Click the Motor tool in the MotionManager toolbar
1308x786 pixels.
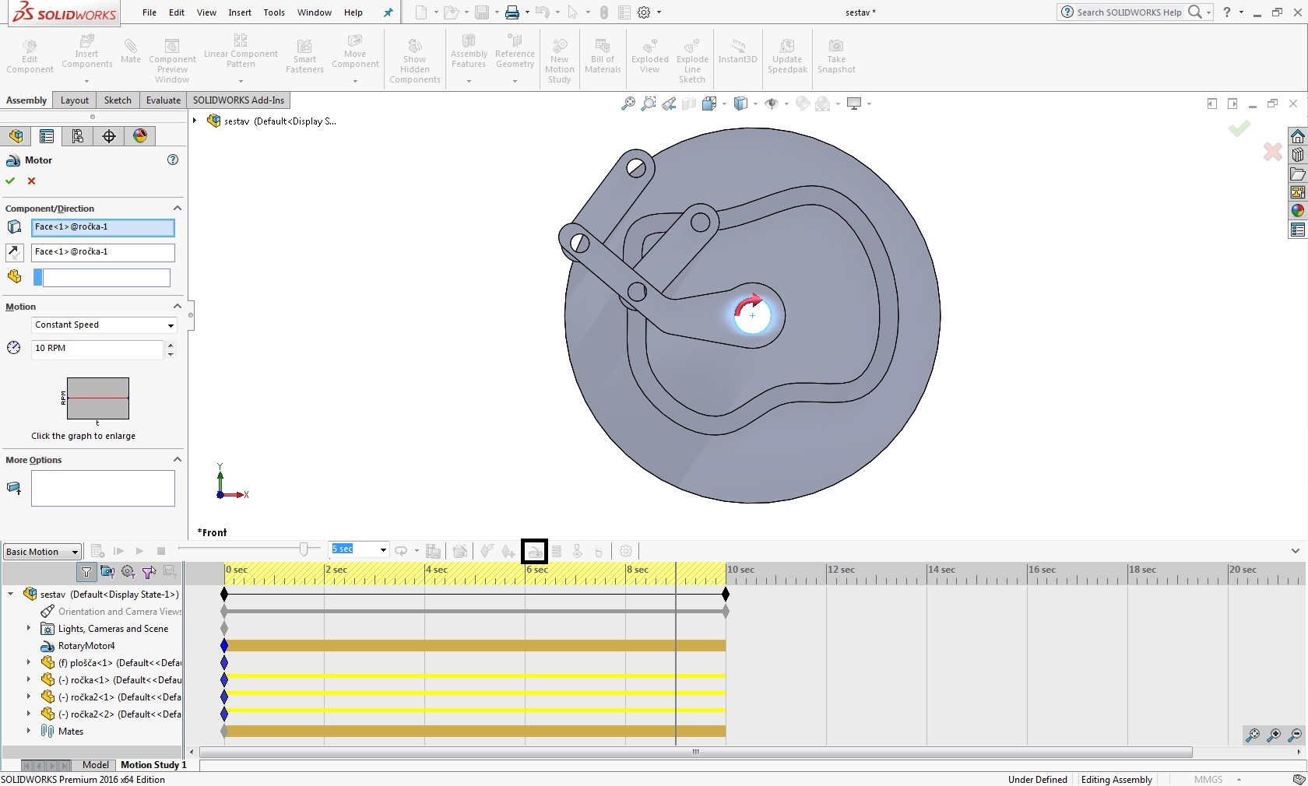[x=534, y=551]
